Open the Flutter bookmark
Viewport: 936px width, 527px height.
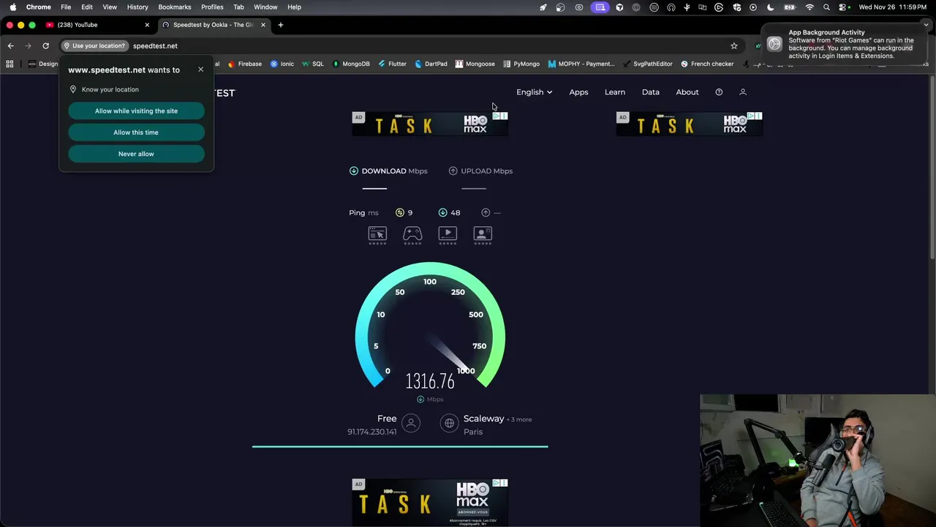pos(393,64)
